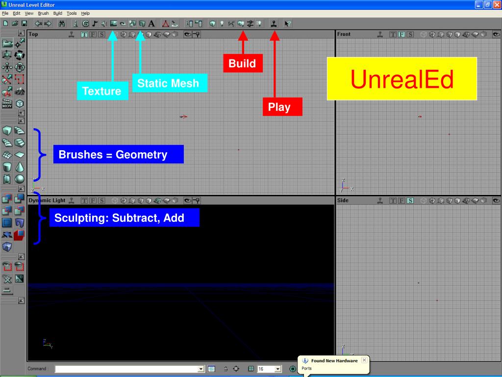Select the Camera Movement tool

point(7,43)
